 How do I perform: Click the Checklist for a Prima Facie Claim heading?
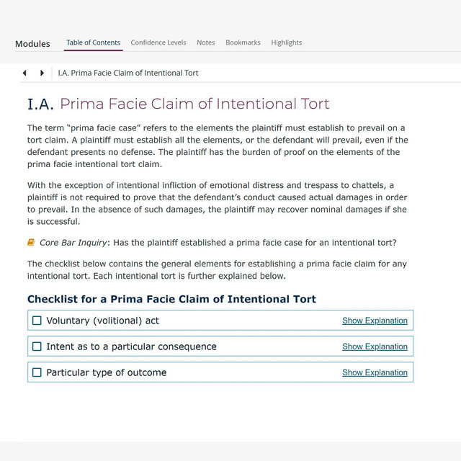171,299
